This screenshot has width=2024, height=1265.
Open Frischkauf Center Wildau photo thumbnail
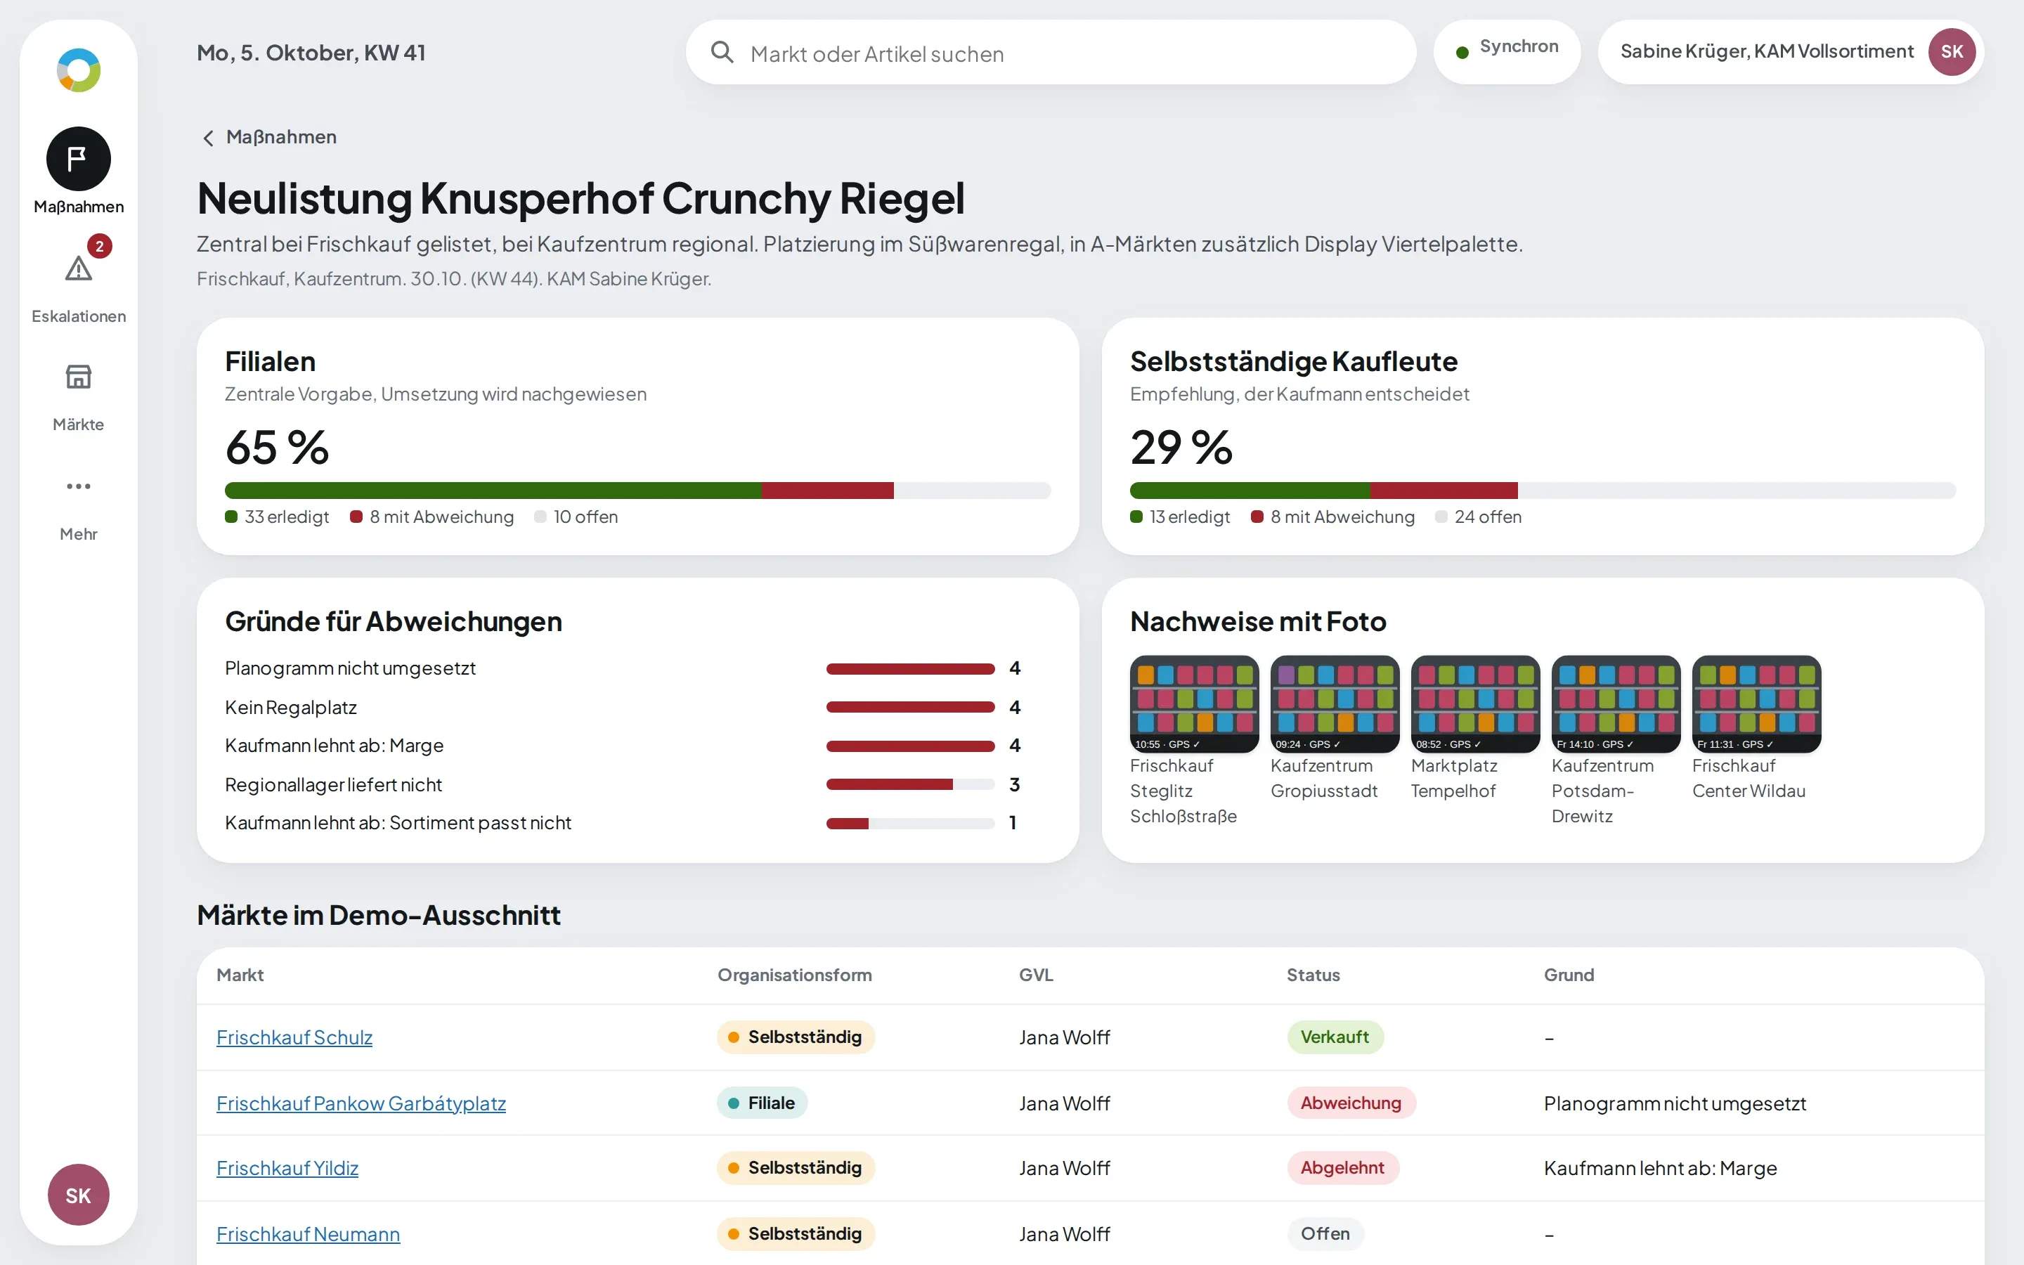[1756, 703]
